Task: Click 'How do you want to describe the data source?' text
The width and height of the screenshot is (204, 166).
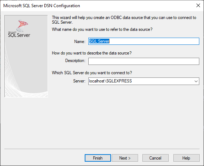Action: [x=92, y=53]
